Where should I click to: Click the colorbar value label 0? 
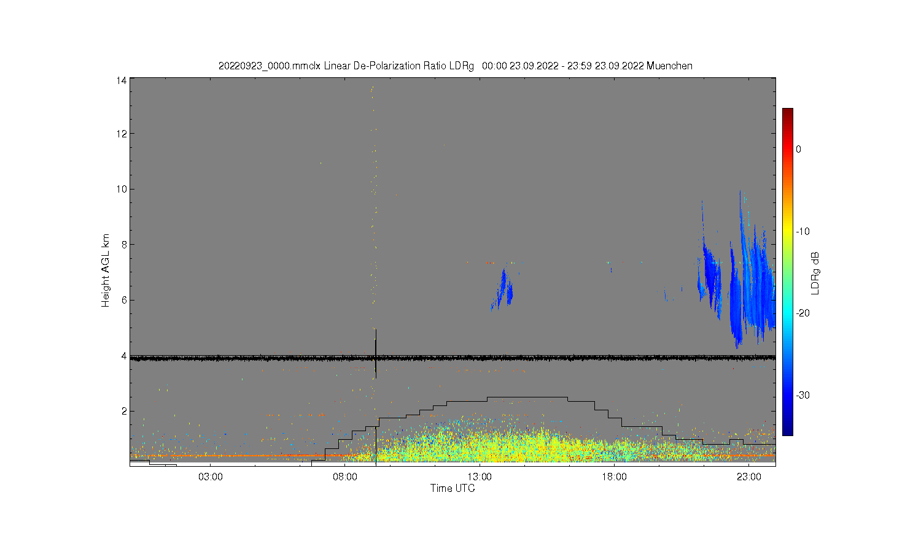pyautogui.click(x=798, y=149)
